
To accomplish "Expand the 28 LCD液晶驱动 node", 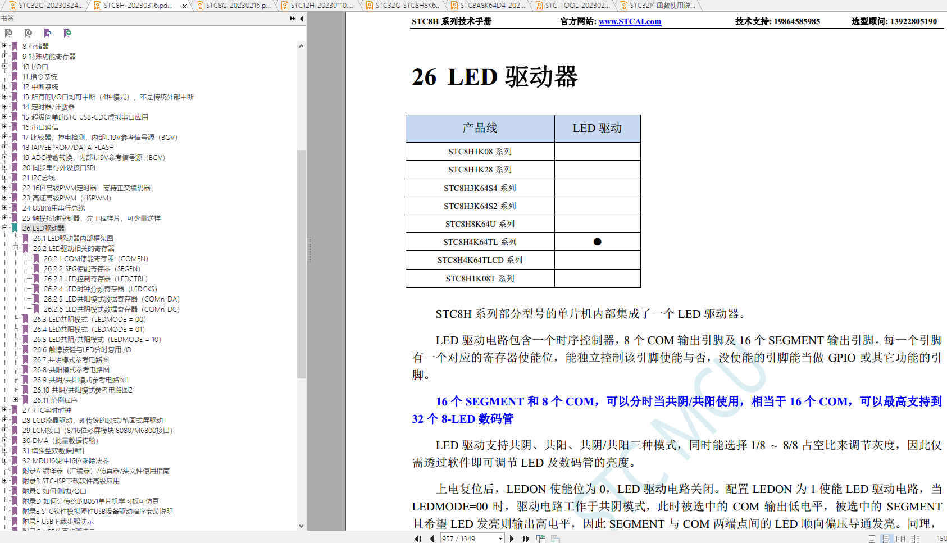I will tap(5, 420).
